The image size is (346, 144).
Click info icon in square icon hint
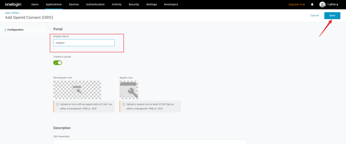pos(124,104)
